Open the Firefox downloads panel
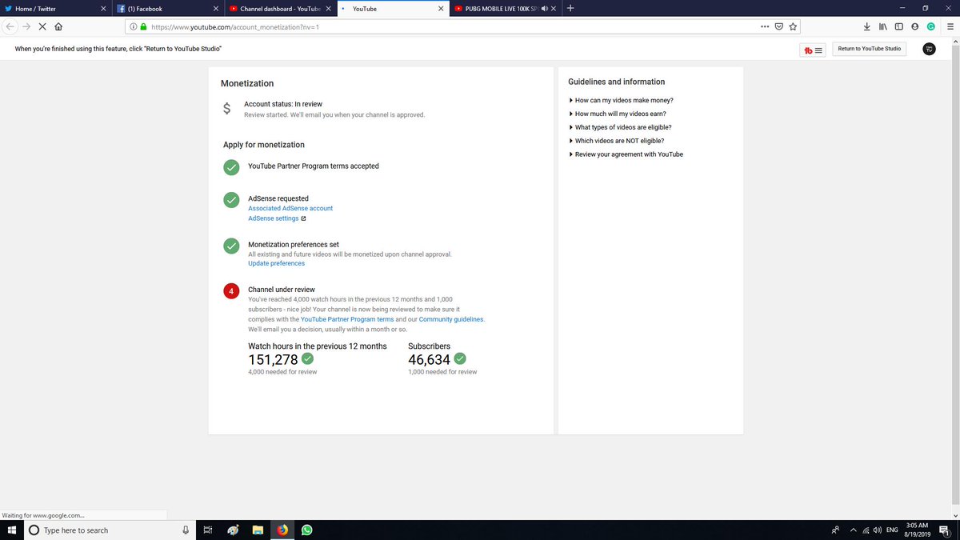The image size is (960, 540). tap(867, 26)
